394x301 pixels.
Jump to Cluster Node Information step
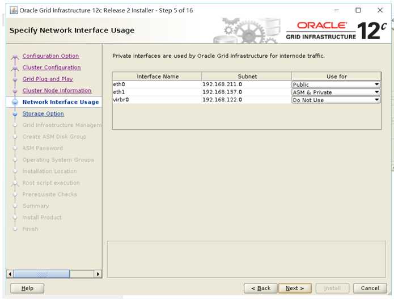[x=57, y=91]
